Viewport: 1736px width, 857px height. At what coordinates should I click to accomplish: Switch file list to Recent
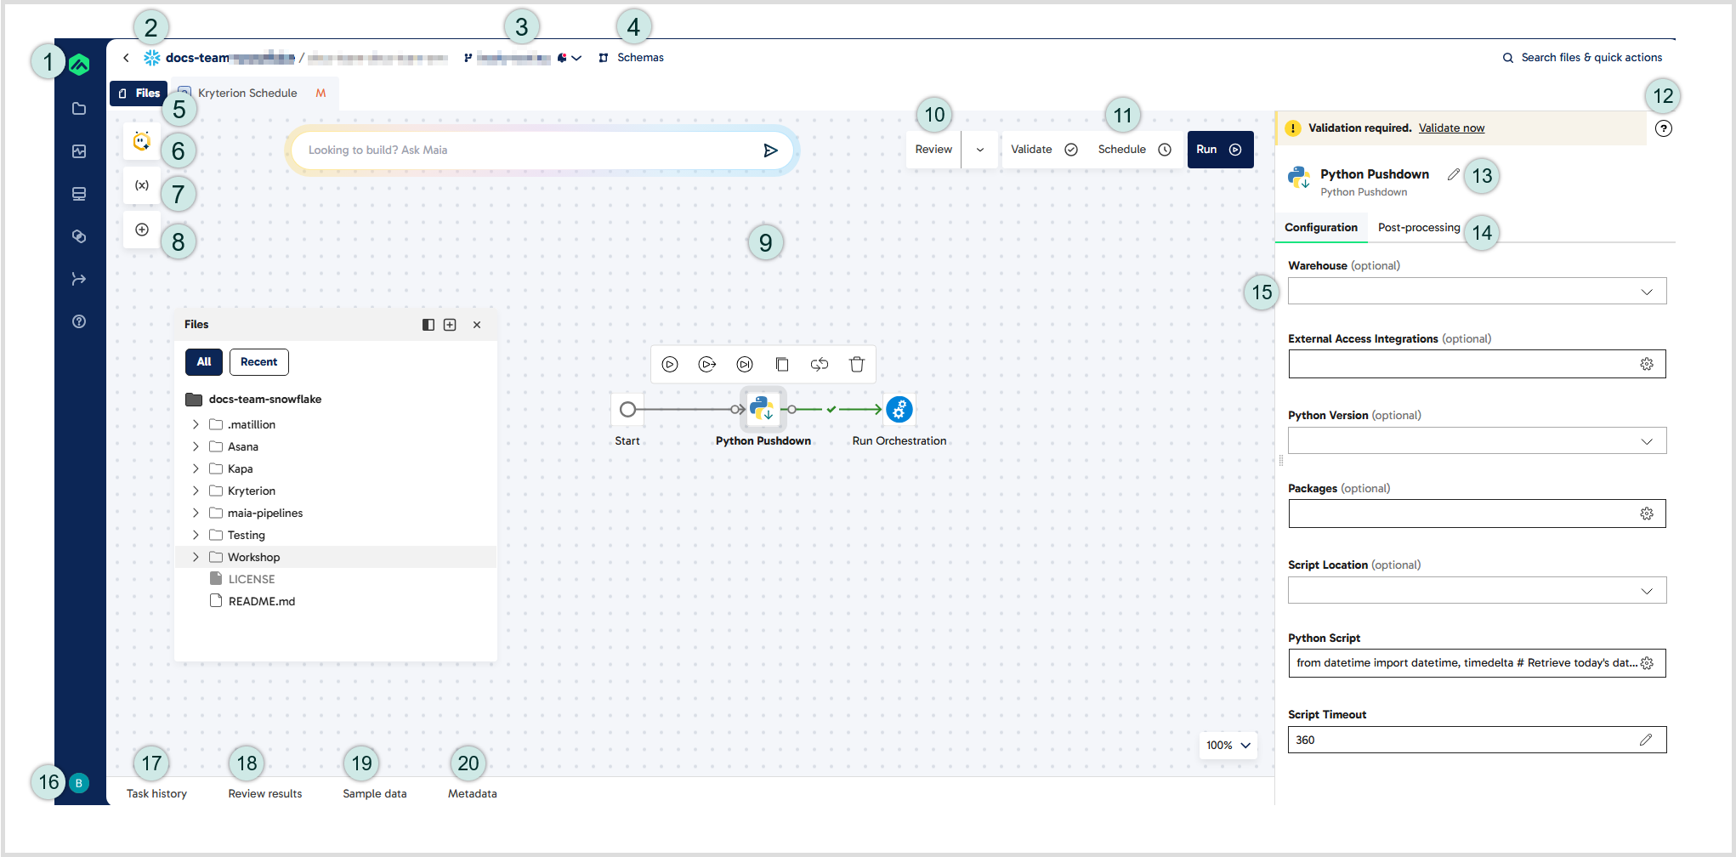(258, 362)
